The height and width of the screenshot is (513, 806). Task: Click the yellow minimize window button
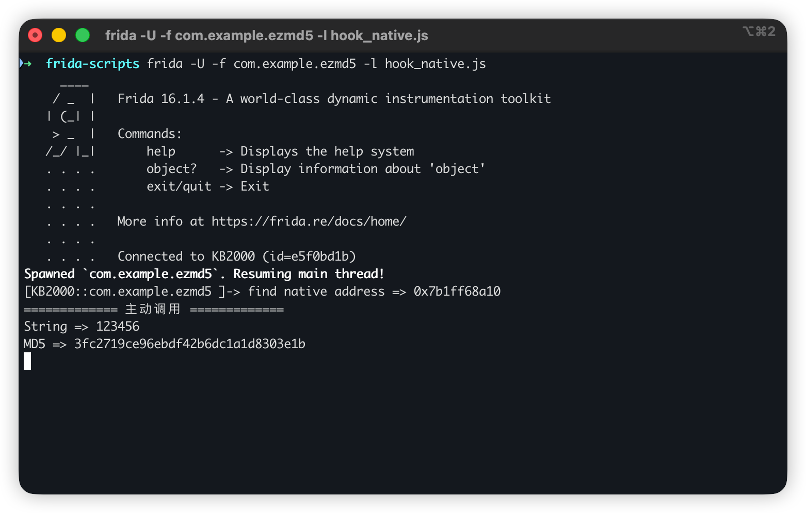59,35
